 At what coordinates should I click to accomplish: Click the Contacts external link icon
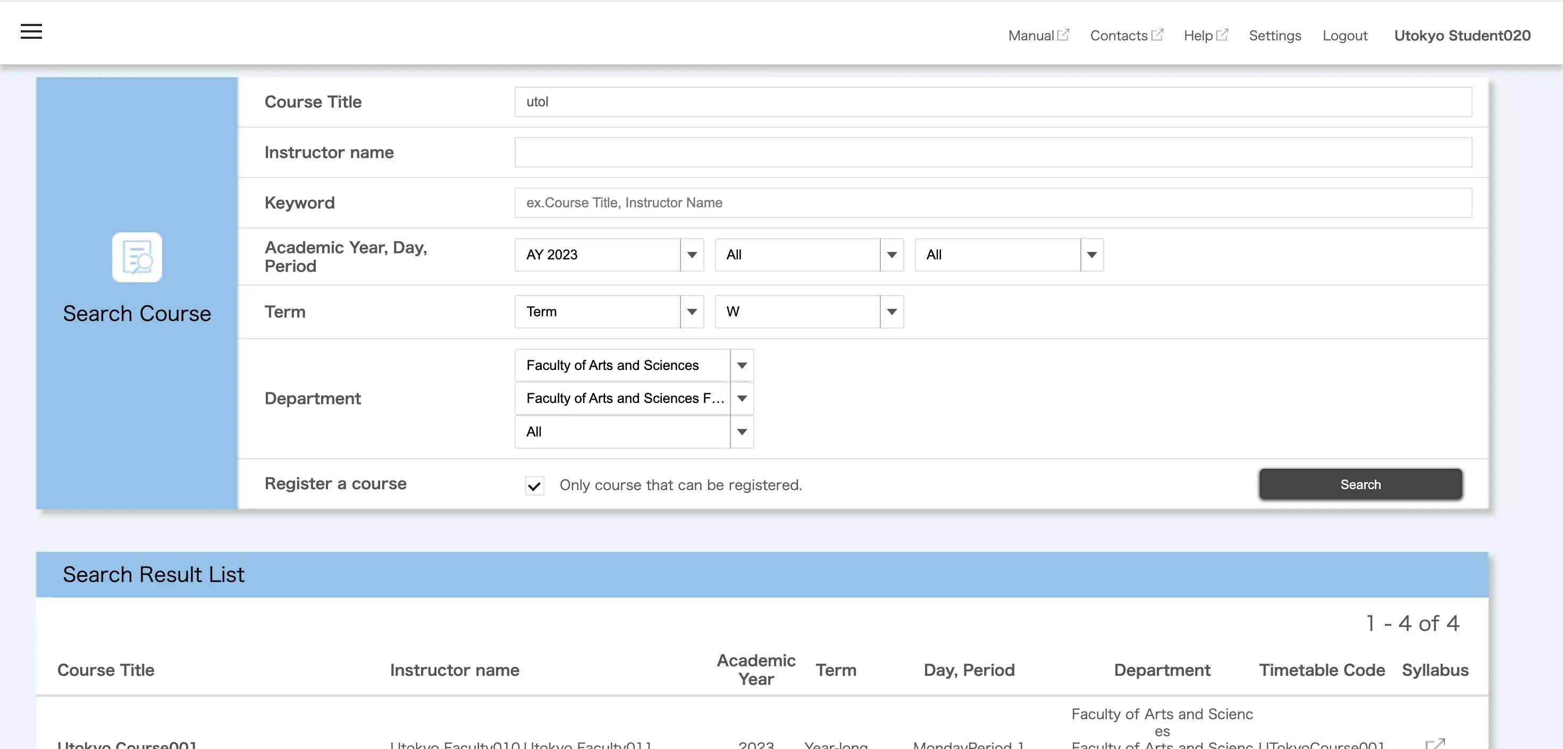click(1157, 35)
